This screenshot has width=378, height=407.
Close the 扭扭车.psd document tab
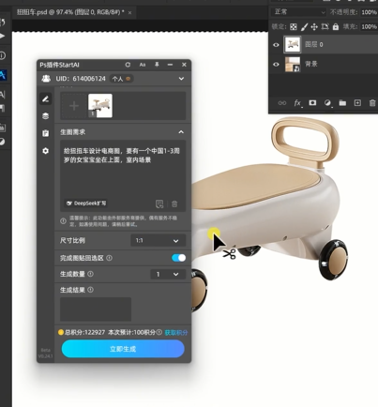pyautogui.click(x=129, y=12)
